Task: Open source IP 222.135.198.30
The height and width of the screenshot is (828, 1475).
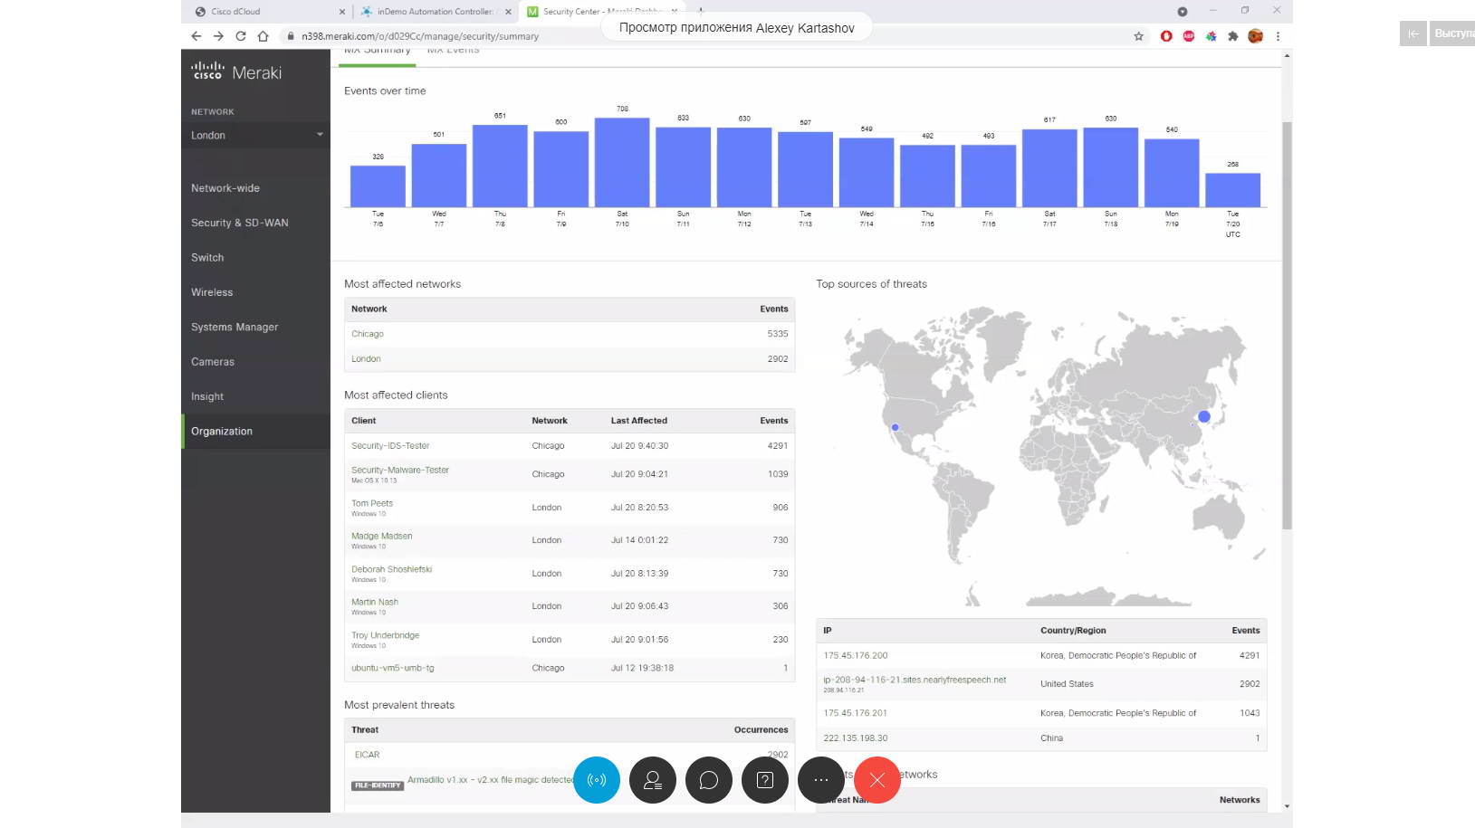Action: coord(856,738)
